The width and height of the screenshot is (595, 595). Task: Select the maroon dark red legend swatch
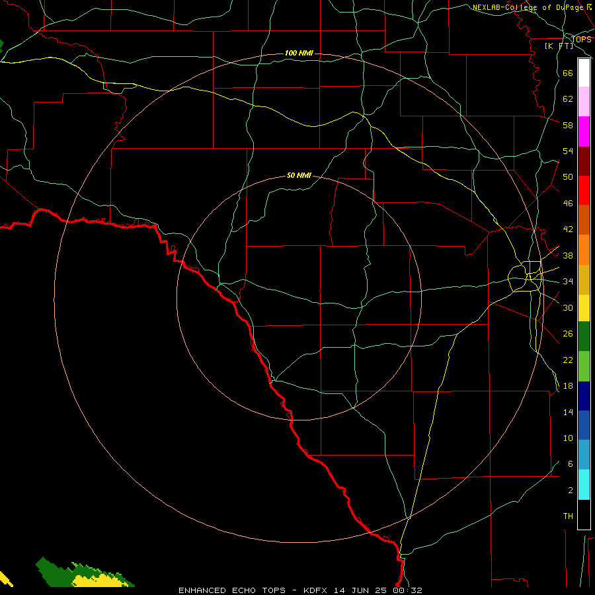pyautogui.click(x=584, y=161)
